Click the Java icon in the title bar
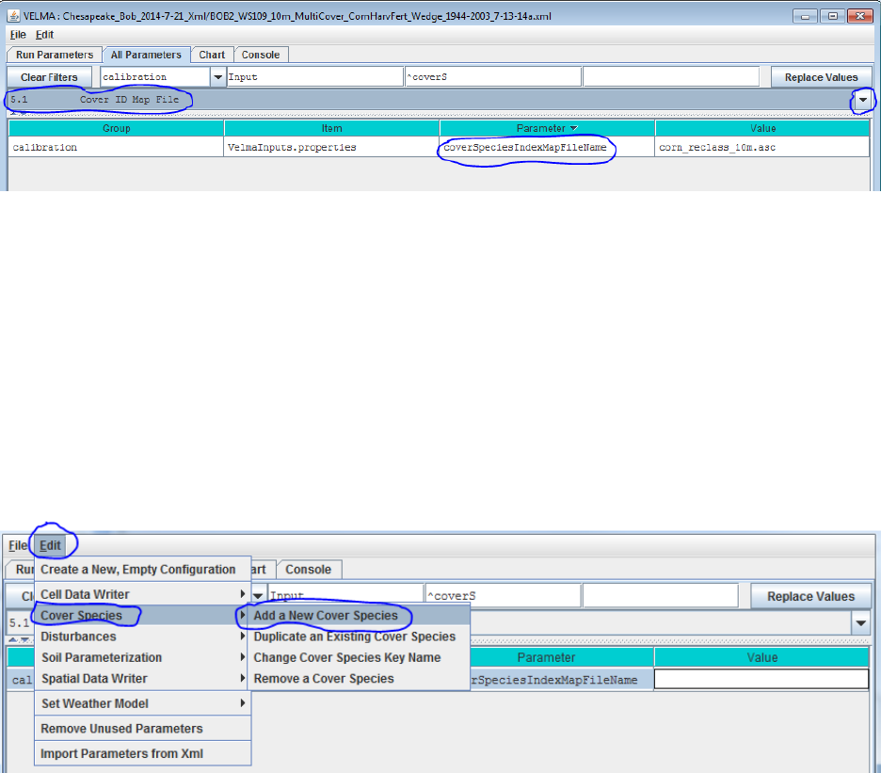 tap(13, 16)
